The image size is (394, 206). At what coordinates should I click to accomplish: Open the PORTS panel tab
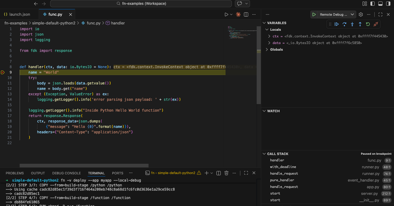[x=117, y=173]
